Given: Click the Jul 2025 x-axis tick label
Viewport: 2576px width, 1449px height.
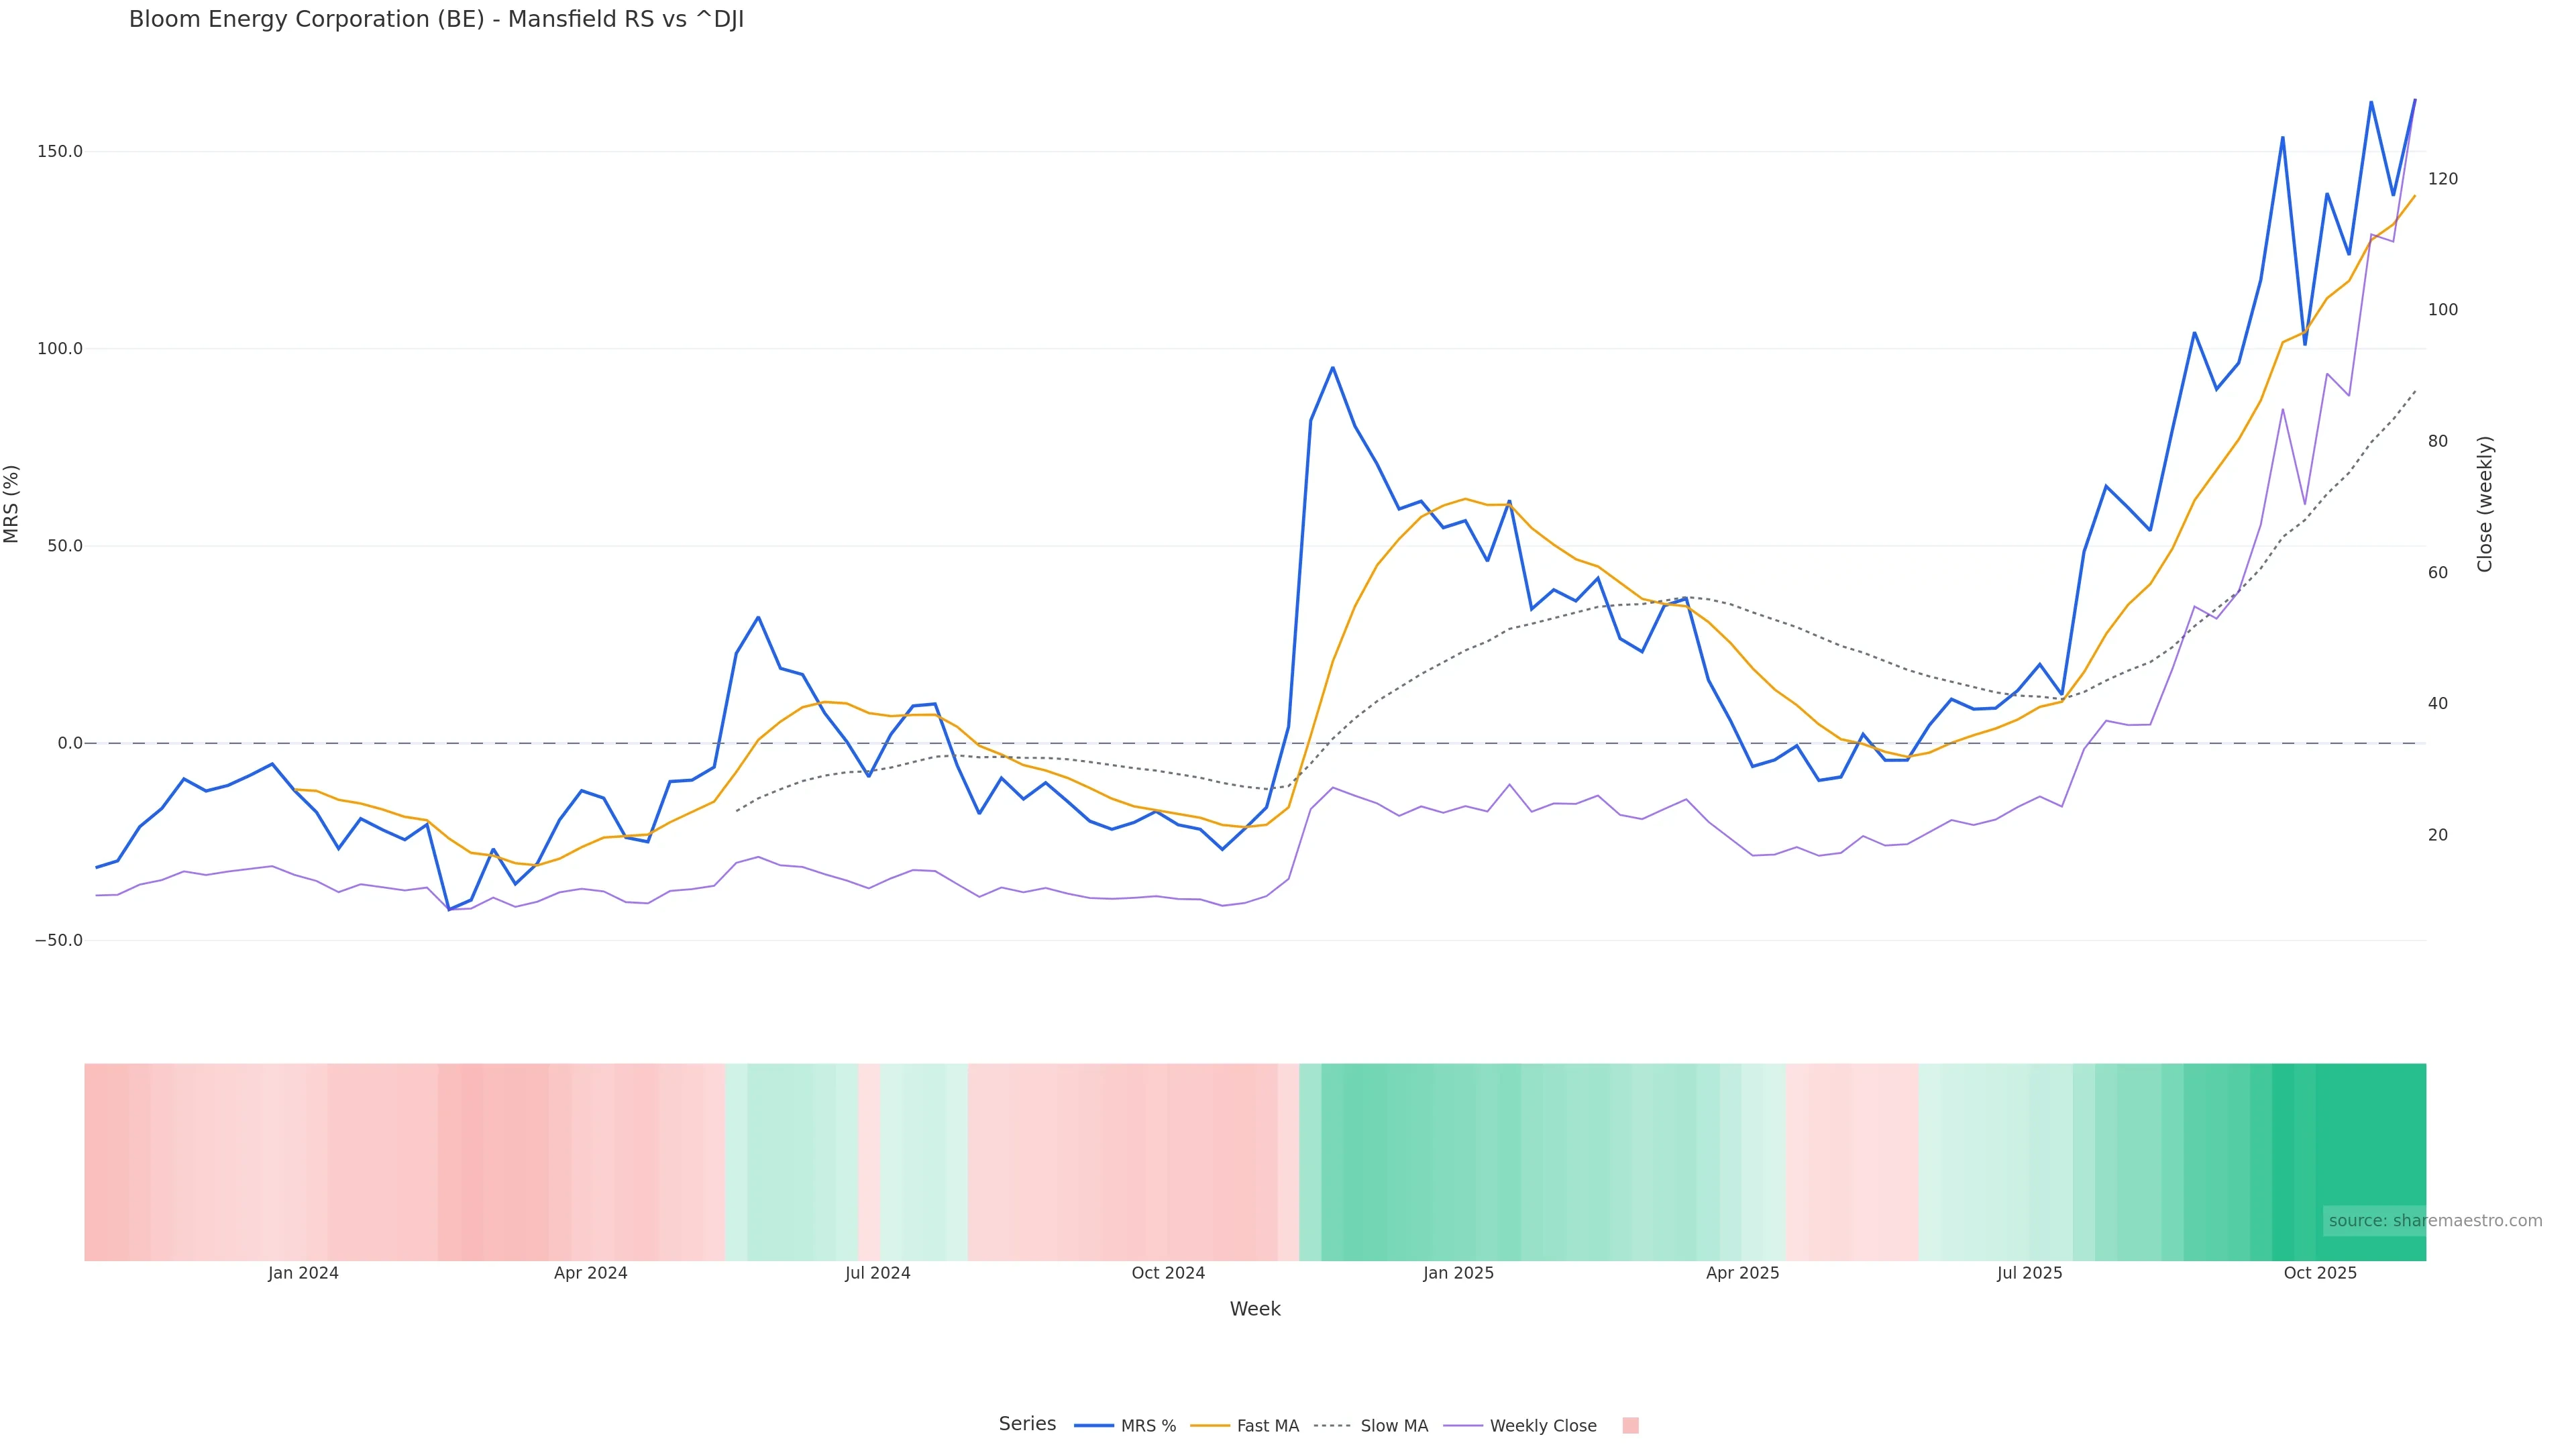Looking at the screenshot, I should 2029,1273.
